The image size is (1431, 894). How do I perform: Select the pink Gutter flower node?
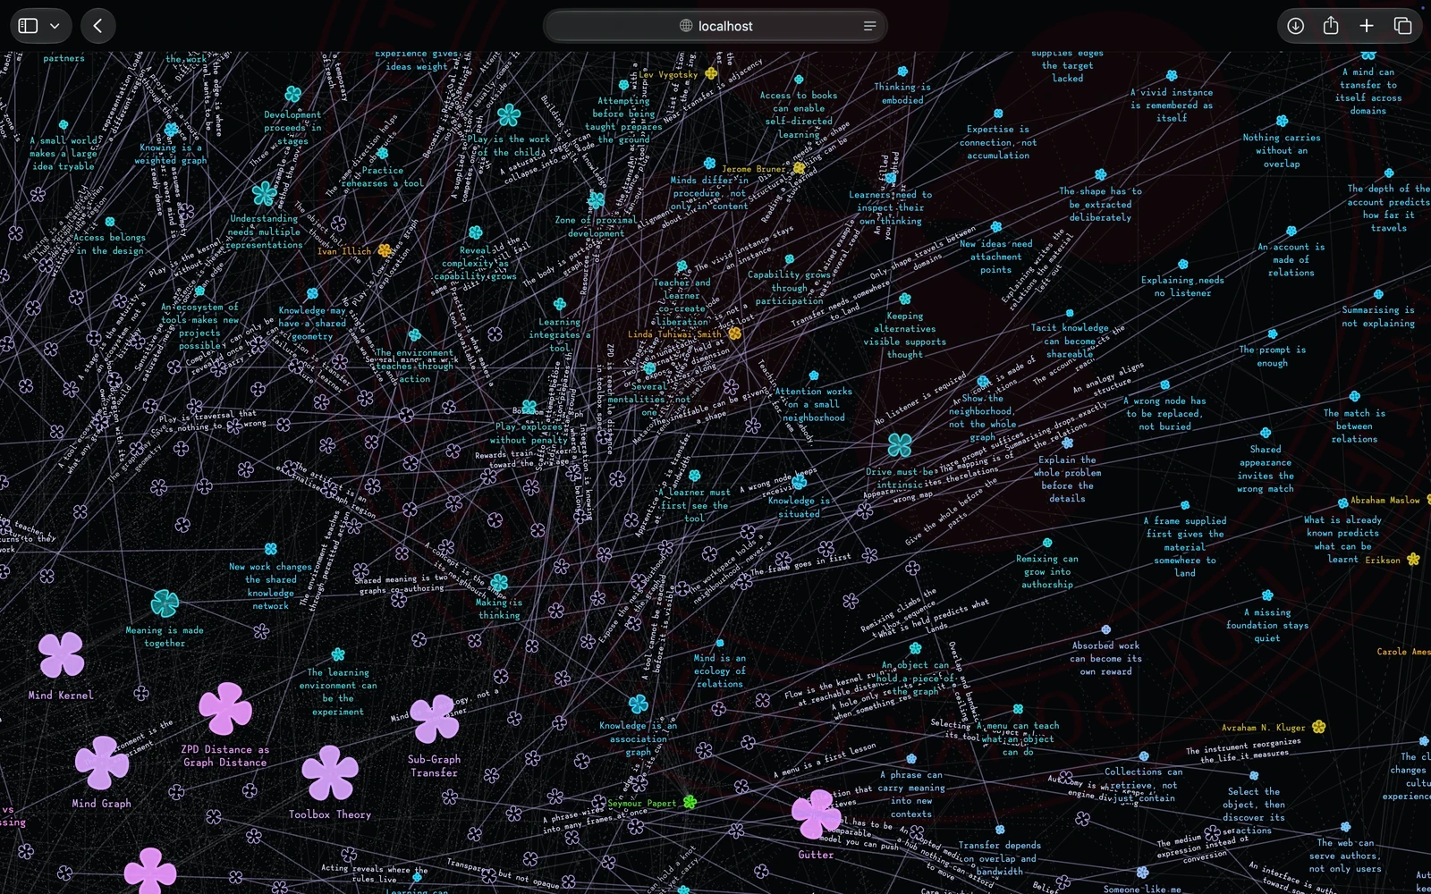tap(817, 814)
